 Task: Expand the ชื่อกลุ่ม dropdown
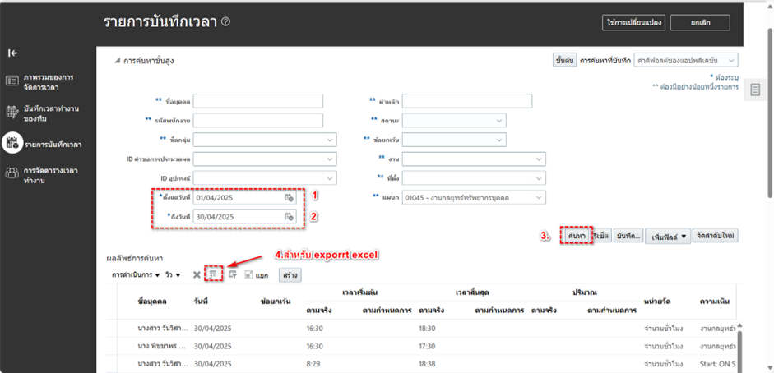(329, 140)
